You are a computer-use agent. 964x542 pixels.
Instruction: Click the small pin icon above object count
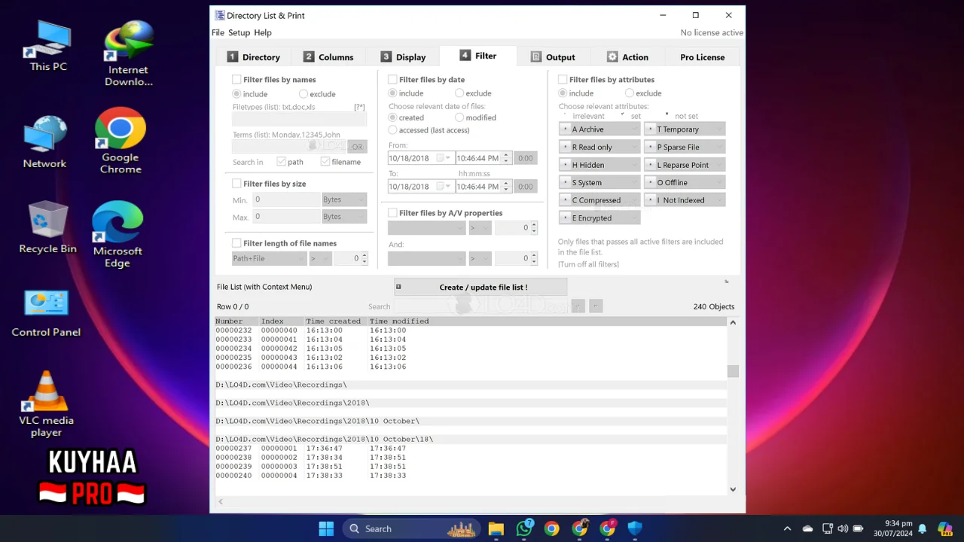tap(727, 282)
